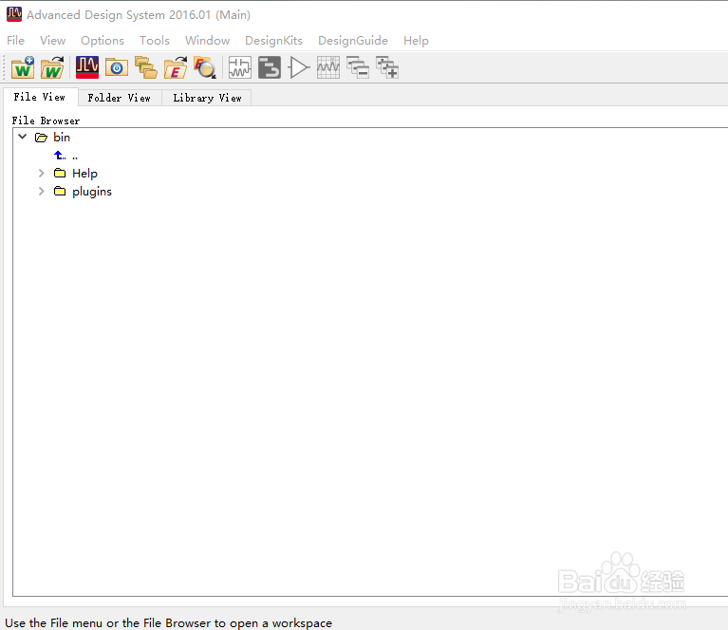Switch to the Folder View tab
The width and height of the screenshot is (728, 630).
pos(120,98)
